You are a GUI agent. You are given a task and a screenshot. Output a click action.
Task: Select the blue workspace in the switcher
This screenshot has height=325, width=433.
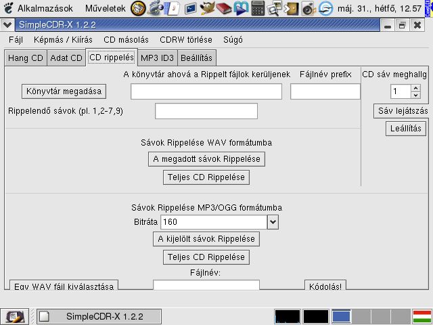click(x=341, y=316)
